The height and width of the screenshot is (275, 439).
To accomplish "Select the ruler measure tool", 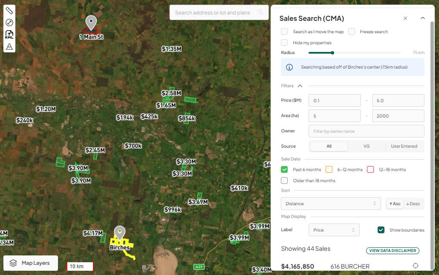I will [9, 11].
